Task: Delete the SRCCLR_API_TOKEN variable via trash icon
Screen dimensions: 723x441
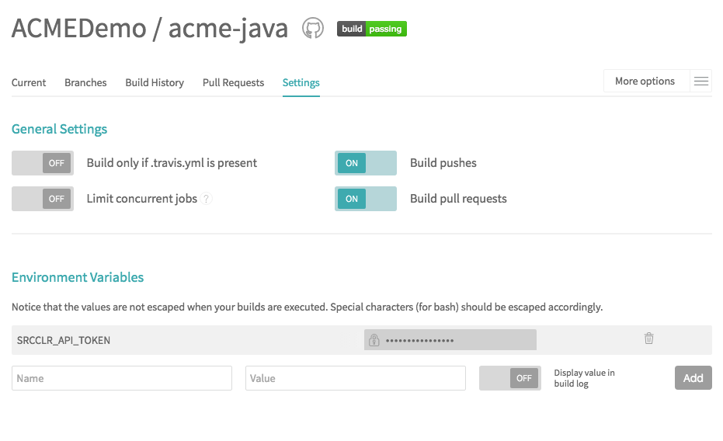Action: (648, 339)
